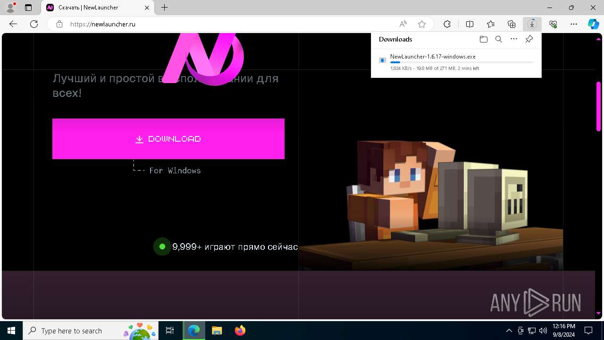Open the taskbar clock and date

point(563,331)
